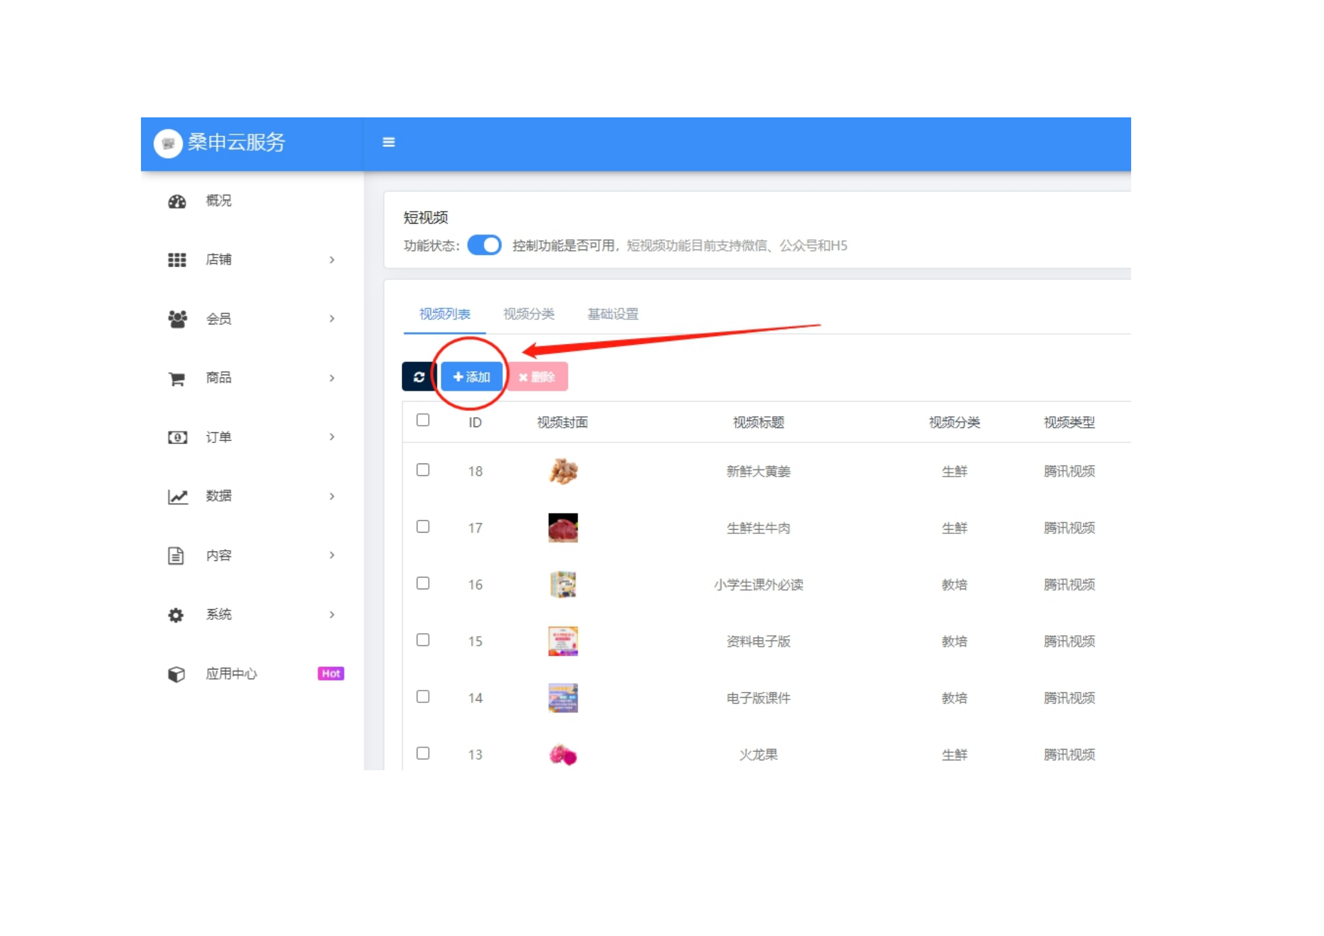Open the 小学生课外必读 cover thumbnail

[x=563, y=584]
